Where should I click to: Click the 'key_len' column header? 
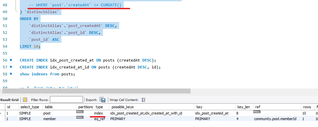tap(244, 107)
